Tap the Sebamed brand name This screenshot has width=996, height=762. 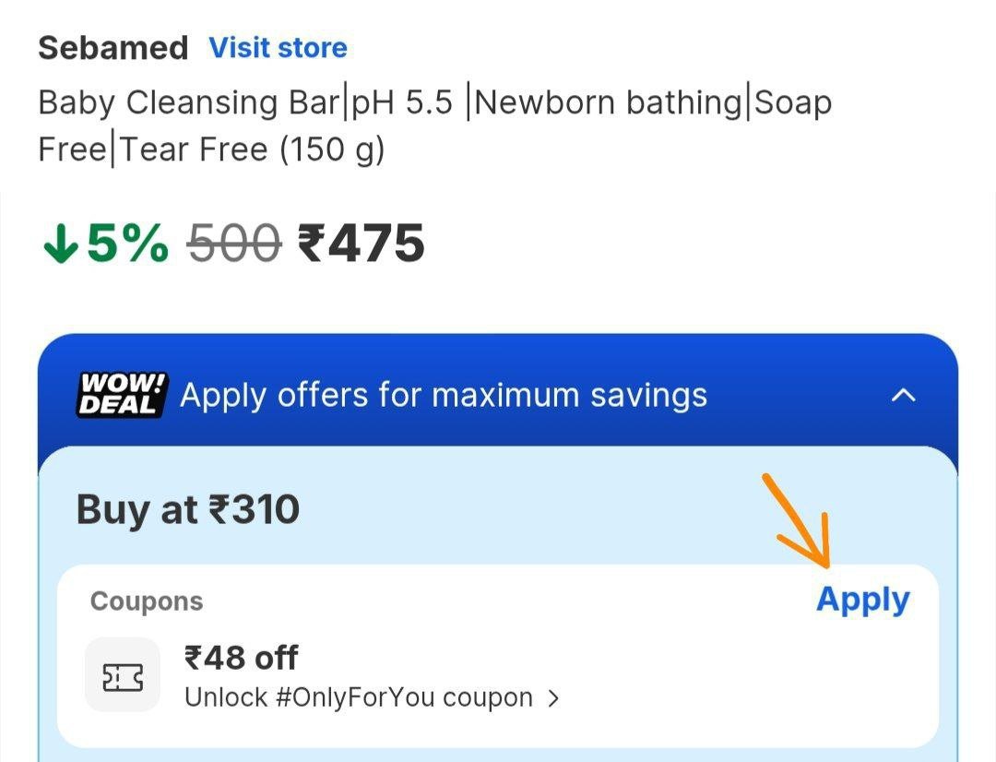(x=113, y=48)
